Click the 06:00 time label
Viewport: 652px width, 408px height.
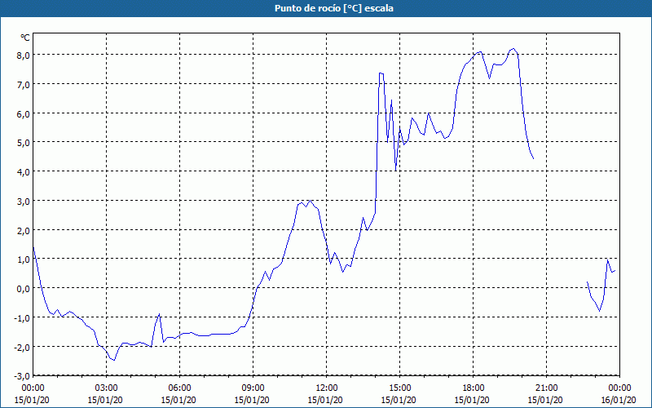pos(179,388)
